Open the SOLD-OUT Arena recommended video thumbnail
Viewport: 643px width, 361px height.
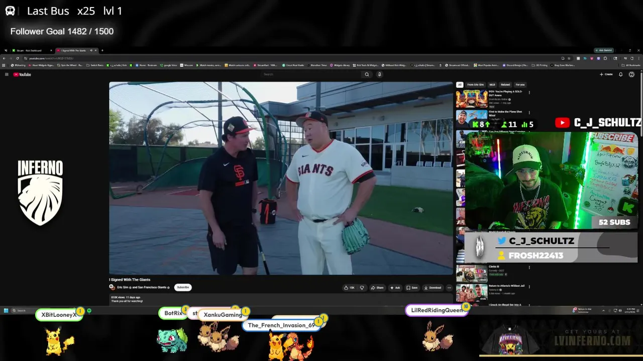pos(472,99)
